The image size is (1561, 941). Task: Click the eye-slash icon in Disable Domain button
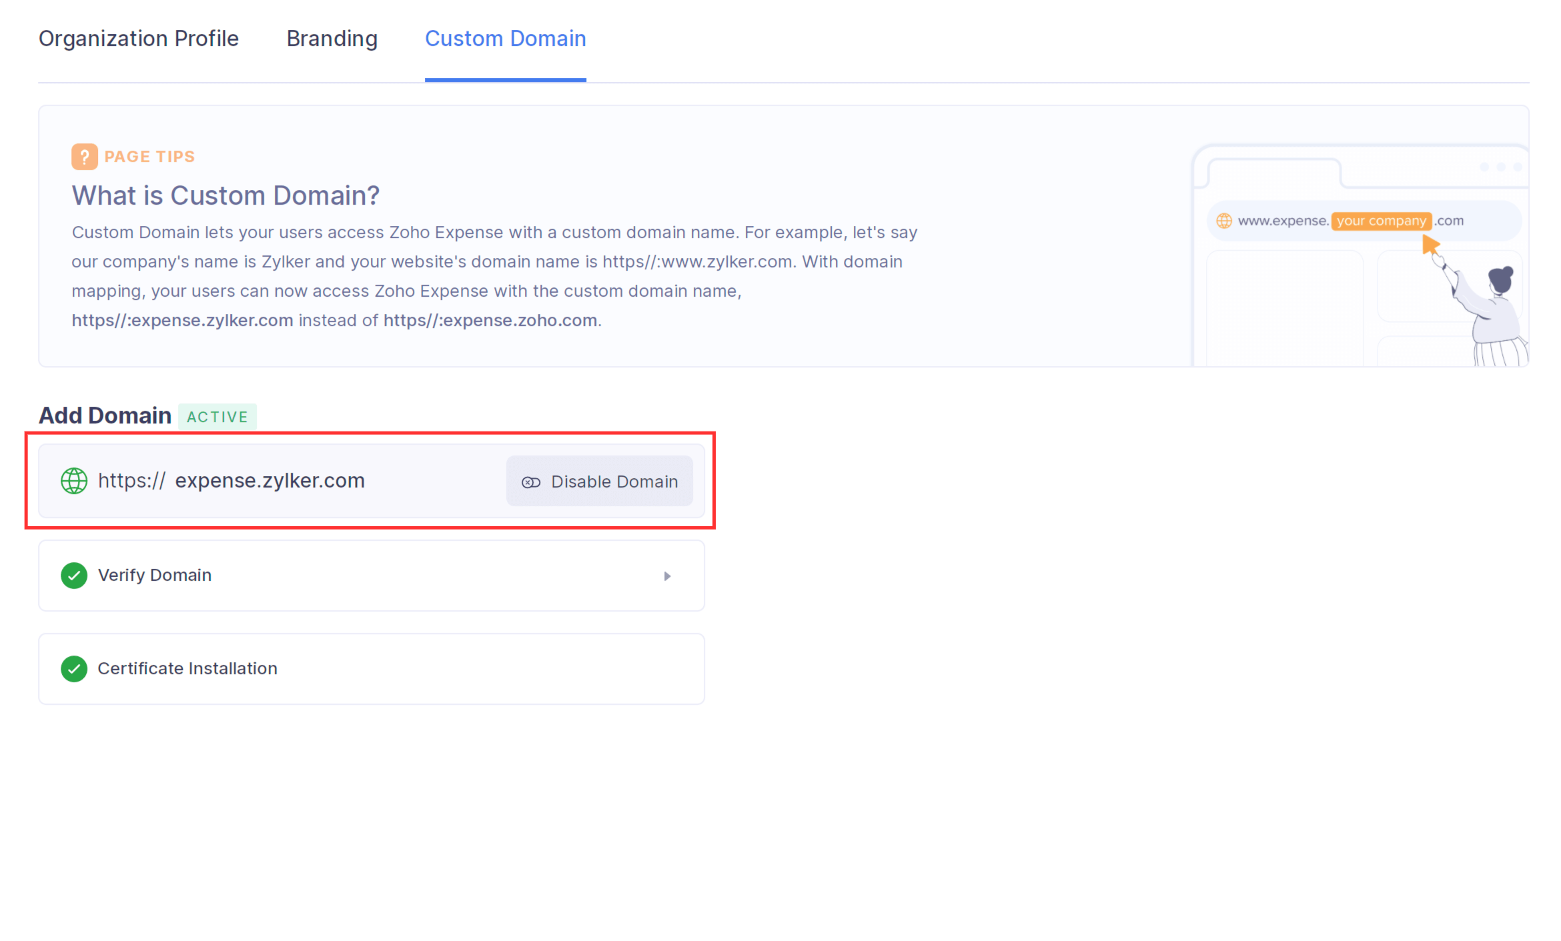(x=530, y=482)
